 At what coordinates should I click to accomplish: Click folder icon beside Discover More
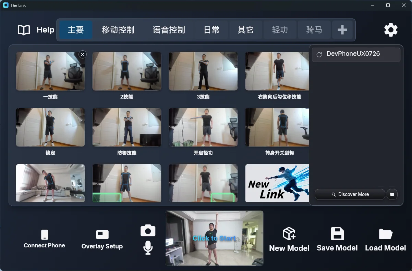[x=392, y=194]
